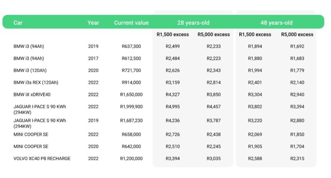Click the current value R1,650,000
Image resolution: width=331 pixels, height=178 pixels.
coord(131,95)
